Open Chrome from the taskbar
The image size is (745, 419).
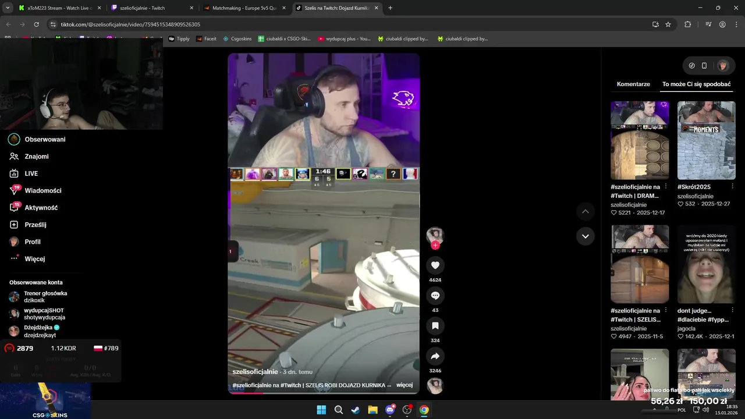coord(424,410)
